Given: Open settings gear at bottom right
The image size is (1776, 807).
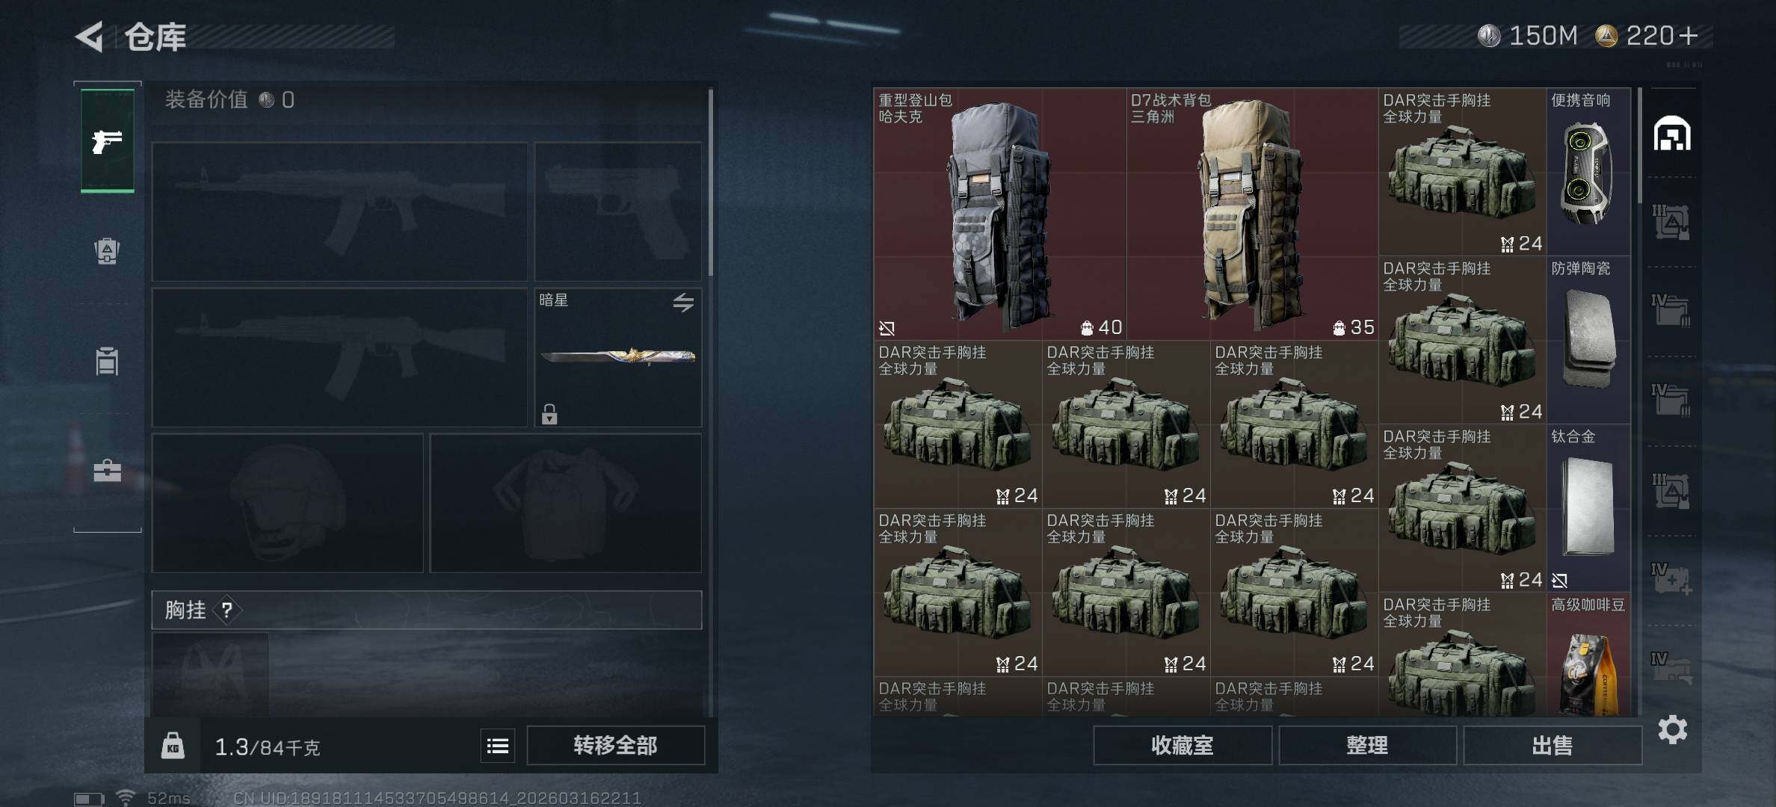Looking at the screenshot, I should click(1673, 729).
